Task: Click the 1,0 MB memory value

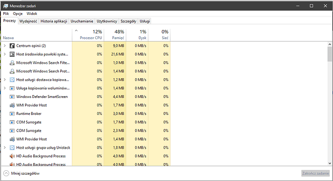Action: click(119, 63)
